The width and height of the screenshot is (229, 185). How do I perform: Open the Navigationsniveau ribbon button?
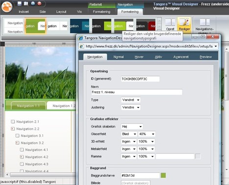point(205,26)
